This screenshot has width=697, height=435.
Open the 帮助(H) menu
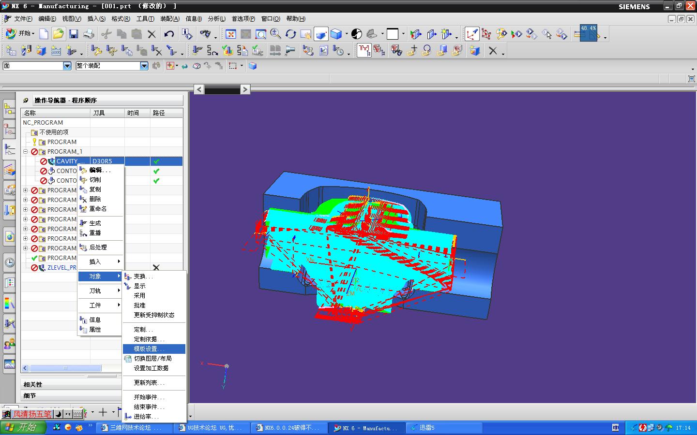coord(296,19)
